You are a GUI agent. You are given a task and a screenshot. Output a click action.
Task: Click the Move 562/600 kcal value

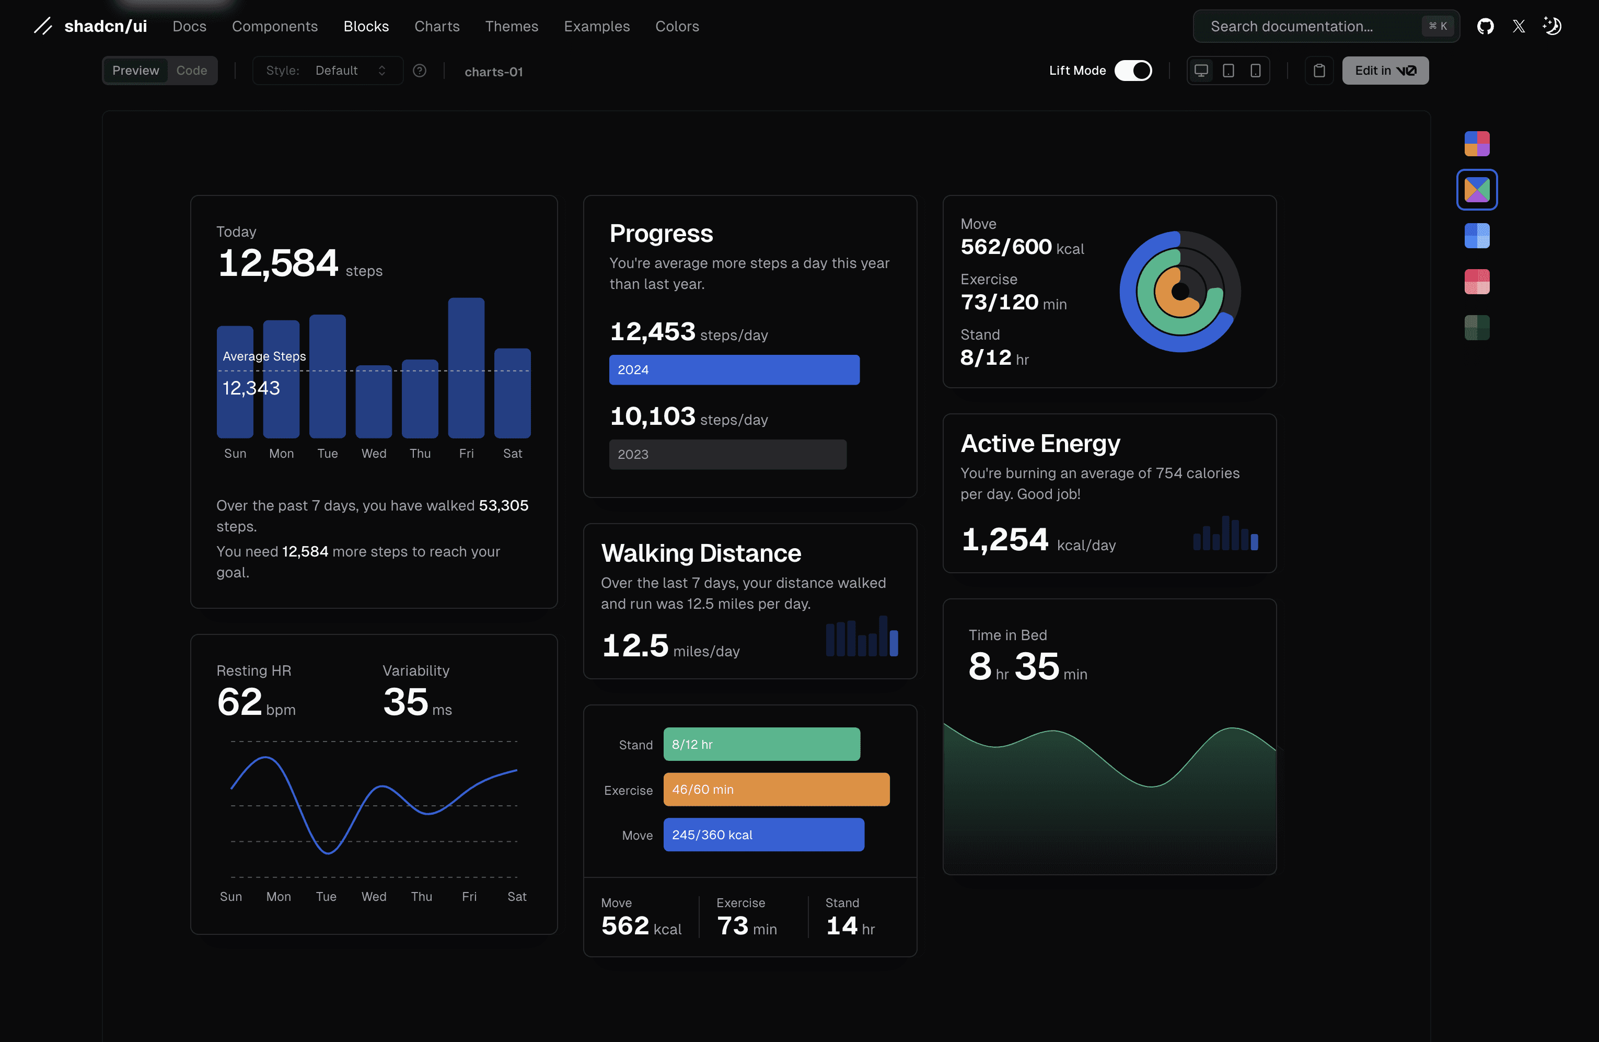(1022, 247)
